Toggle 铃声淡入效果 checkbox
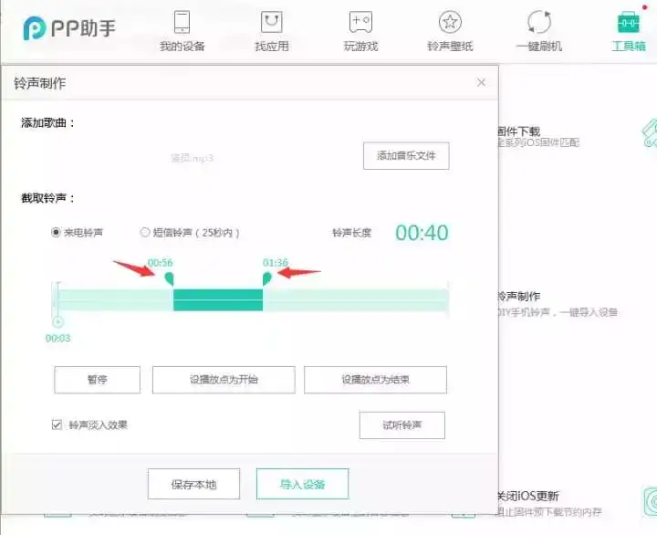The image size is (657, 535). (x=57, y=425)
